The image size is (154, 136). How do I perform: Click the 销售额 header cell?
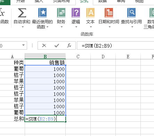pyautogui.click(x=45, y=62)
